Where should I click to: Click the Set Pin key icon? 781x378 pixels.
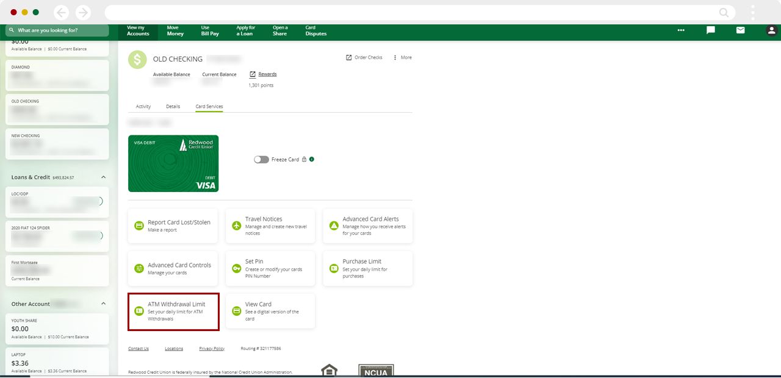(x=237, y=268)
